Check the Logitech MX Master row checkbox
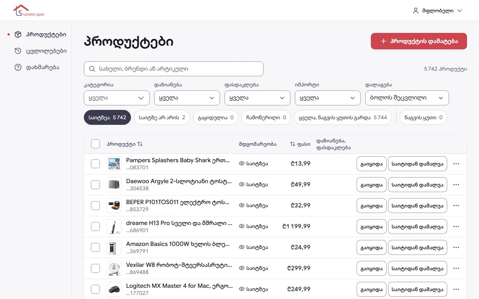The height and width of the screenshot is (299, 479). pyautogui.click(x=95, y=289)
